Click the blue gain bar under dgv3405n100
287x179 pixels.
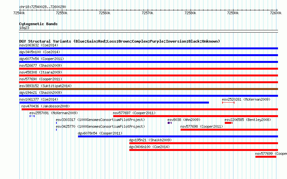pos(148,55)
